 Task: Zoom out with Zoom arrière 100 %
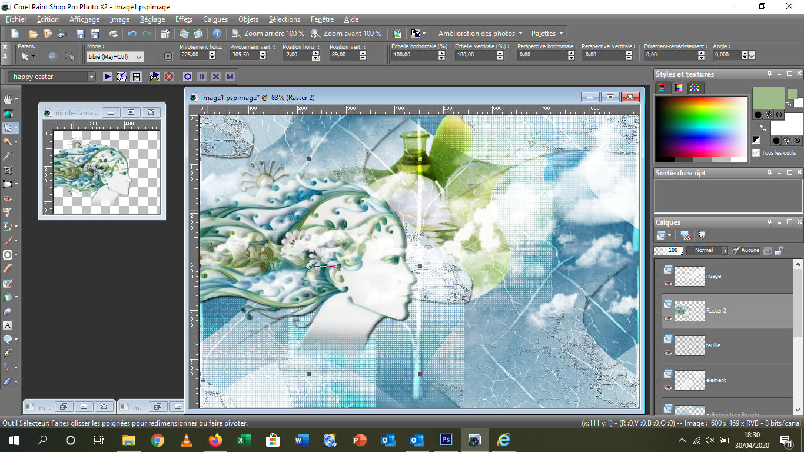[x=268, y=34]
